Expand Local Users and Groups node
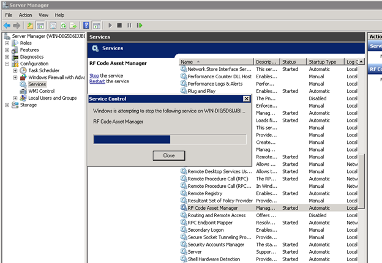382x263 pixels. tap(15, 98)
